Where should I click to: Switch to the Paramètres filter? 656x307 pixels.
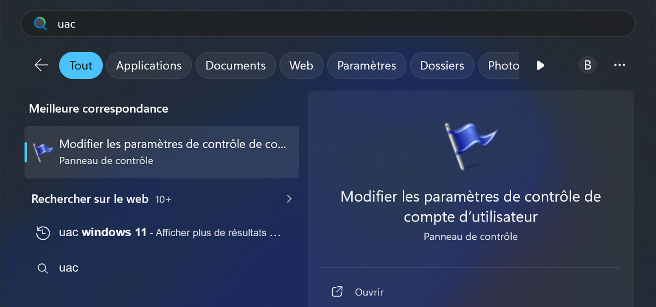tap(367, 65)
